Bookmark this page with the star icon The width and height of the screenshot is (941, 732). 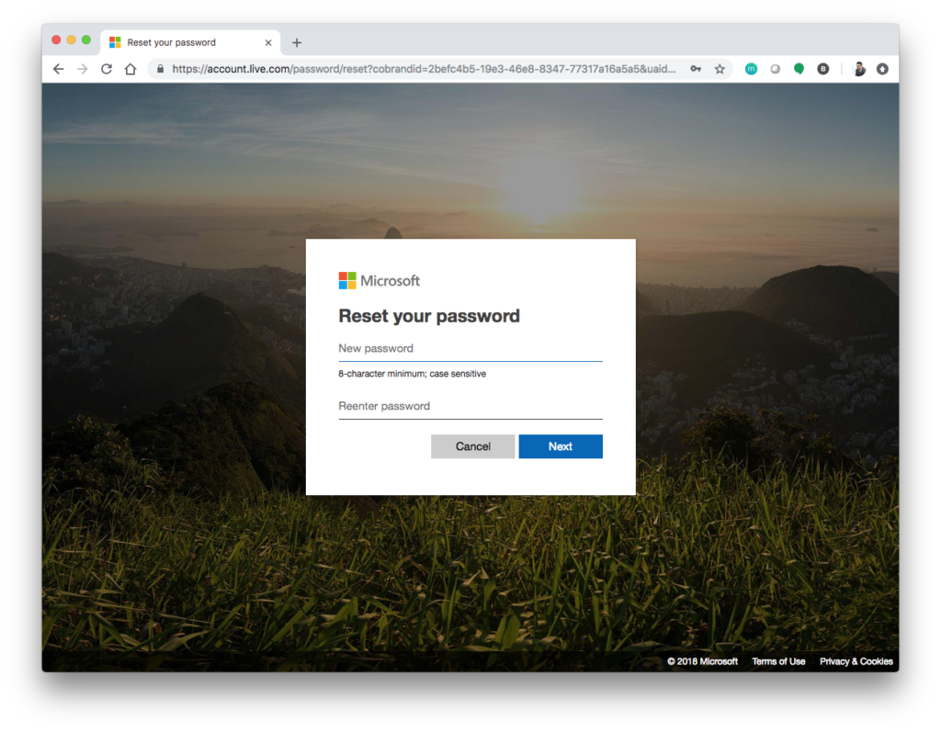point(720,69)
